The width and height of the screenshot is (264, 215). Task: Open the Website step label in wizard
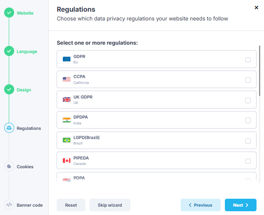pos(25,13)
